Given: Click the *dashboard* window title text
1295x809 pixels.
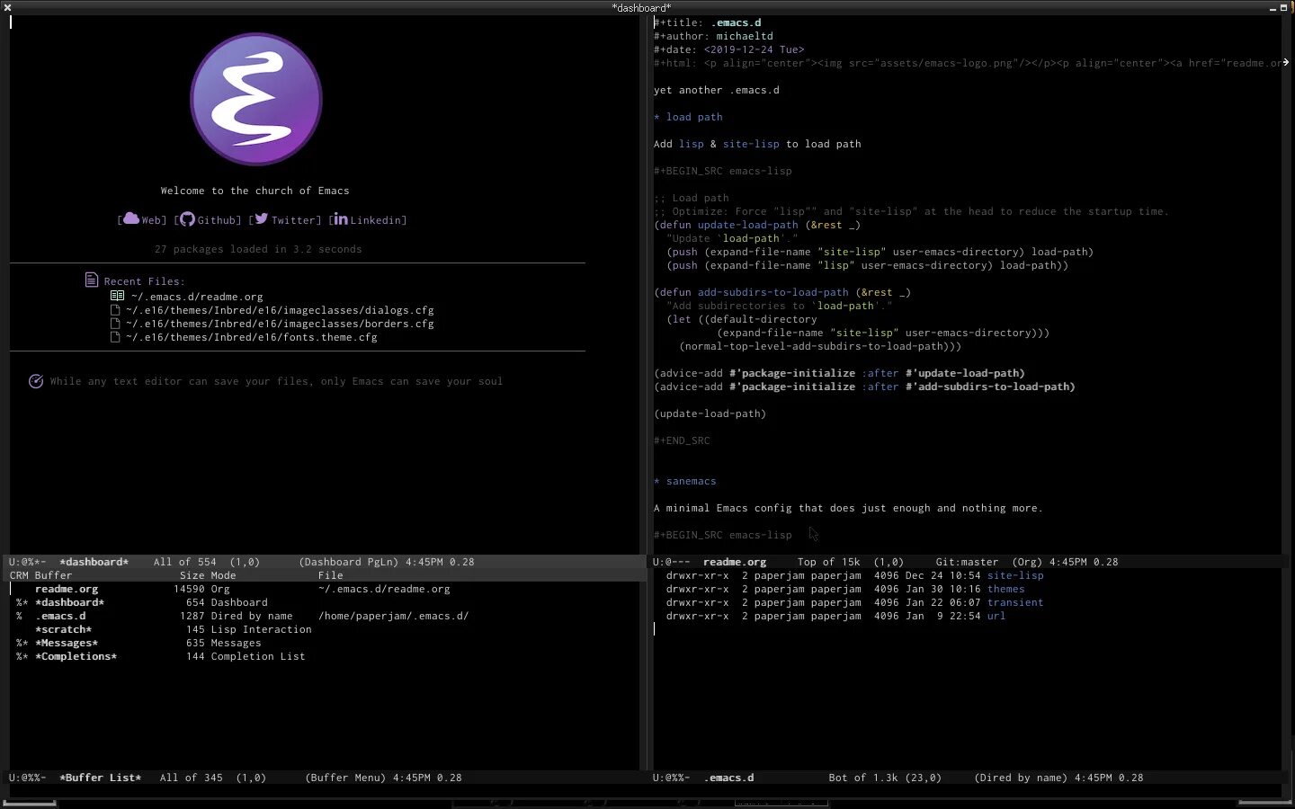Looking at the screenshot, I should (641, 7).
